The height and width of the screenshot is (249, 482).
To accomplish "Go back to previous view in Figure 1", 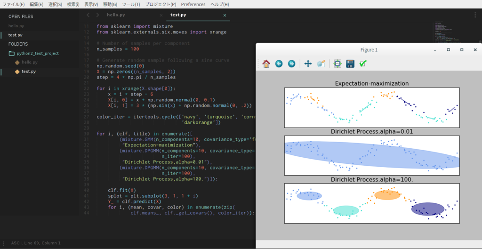I will 279,64.
